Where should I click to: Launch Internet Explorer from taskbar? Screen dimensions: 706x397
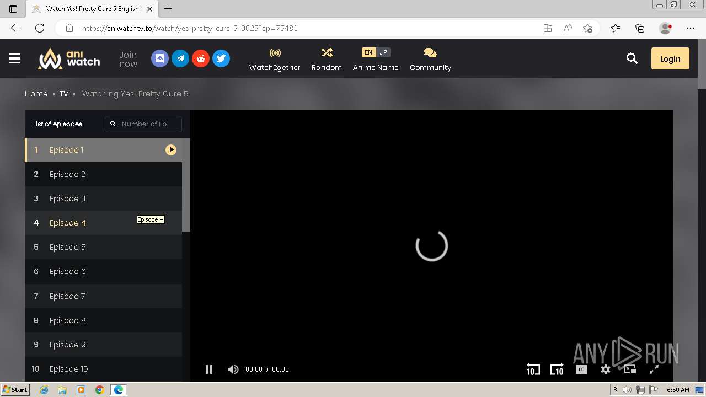tap(44, 390)
